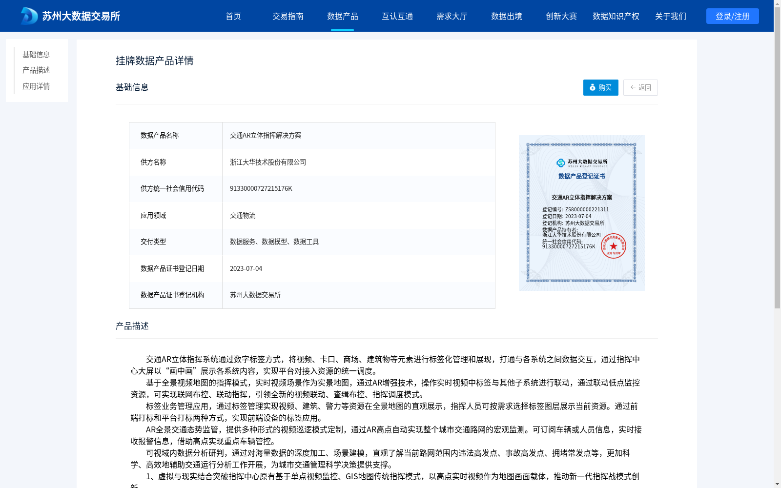Click the 挂牌数据产品详情 page heading
This screenshot has width=781, height=488.
[155, 61]
